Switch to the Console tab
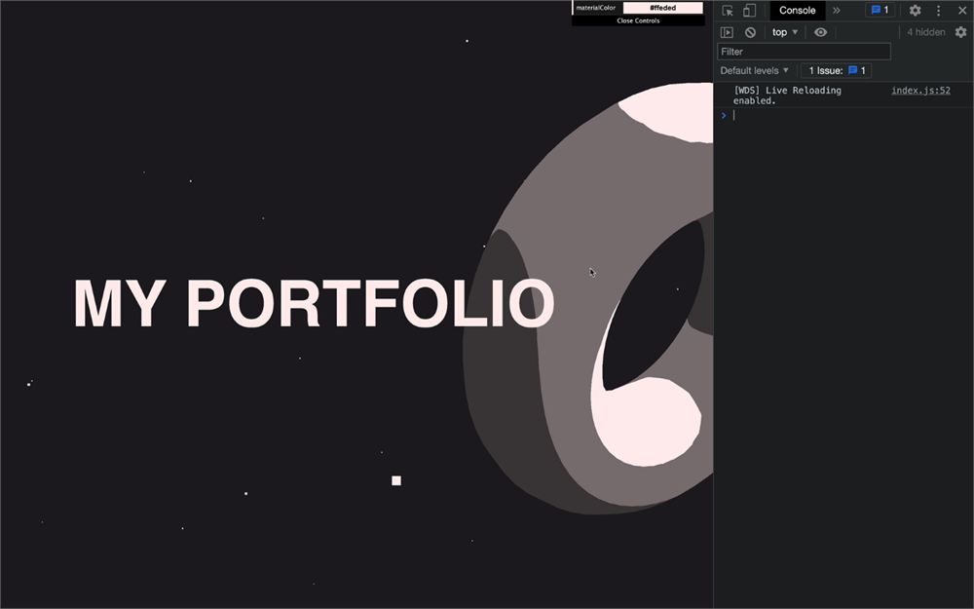 tap(797, 11)
